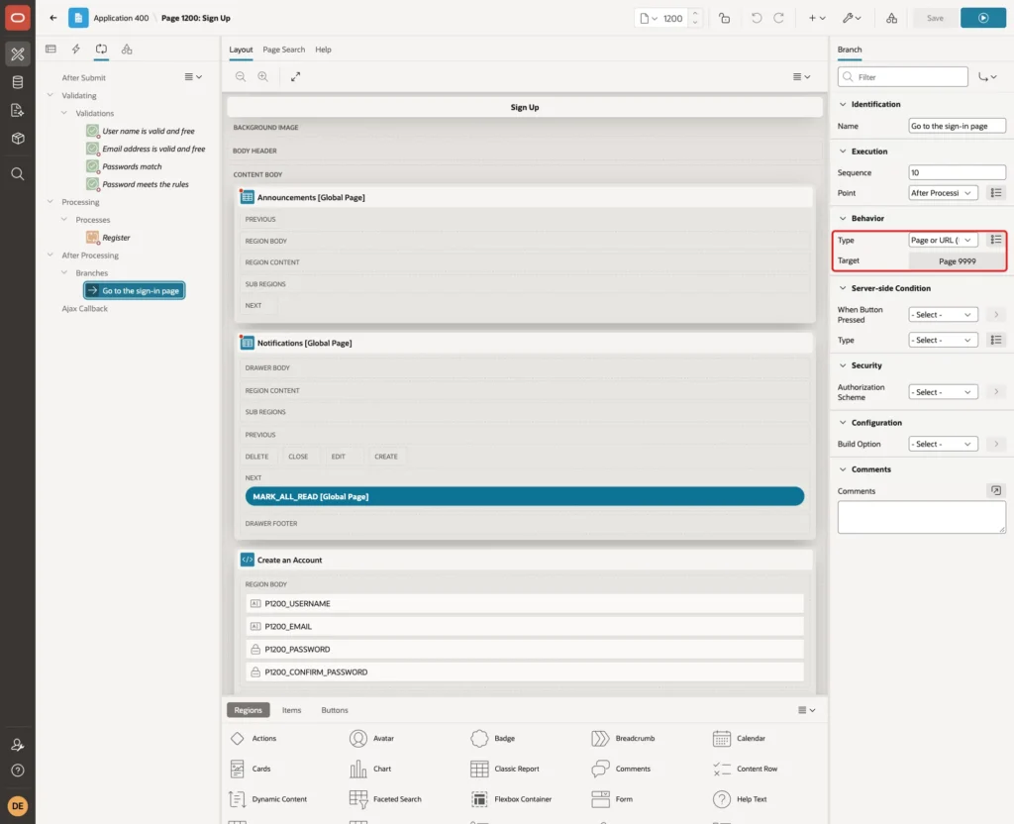Screen dimensions: 1014x824
Task: Click the Save button
Action: (935, 18)
